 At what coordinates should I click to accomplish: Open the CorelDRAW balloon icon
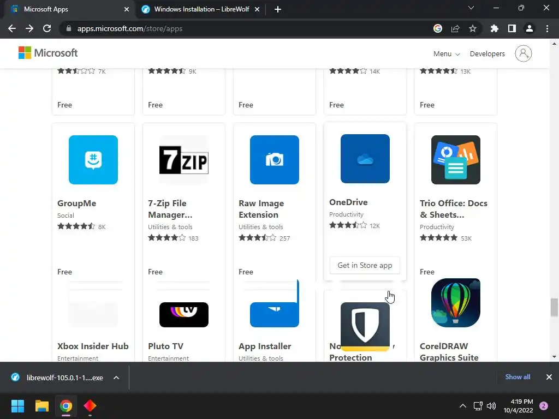(x=455, y=303)
